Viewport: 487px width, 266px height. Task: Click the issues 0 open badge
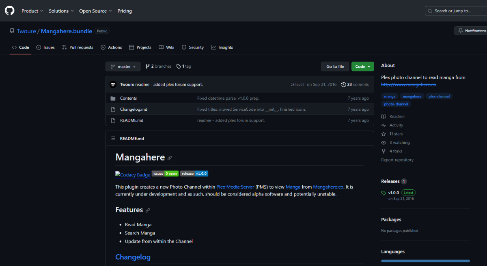[x=165, y=174]
